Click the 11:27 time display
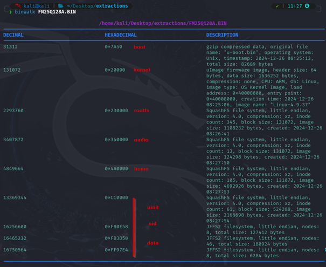326x267 pixels. (x=294, y=6)
